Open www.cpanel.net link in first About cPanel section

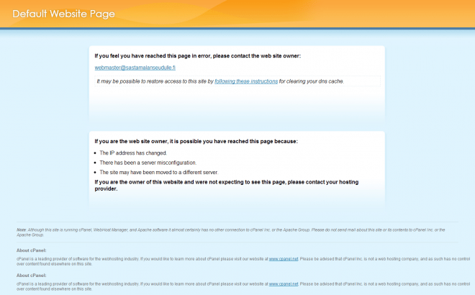(x=280, y=258)
